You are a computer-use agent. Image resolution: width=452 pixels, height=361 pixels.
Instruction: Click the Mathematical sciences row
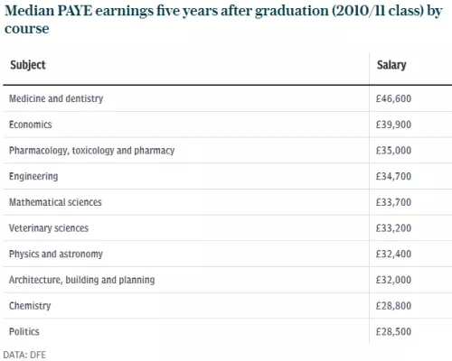[227, 202]
